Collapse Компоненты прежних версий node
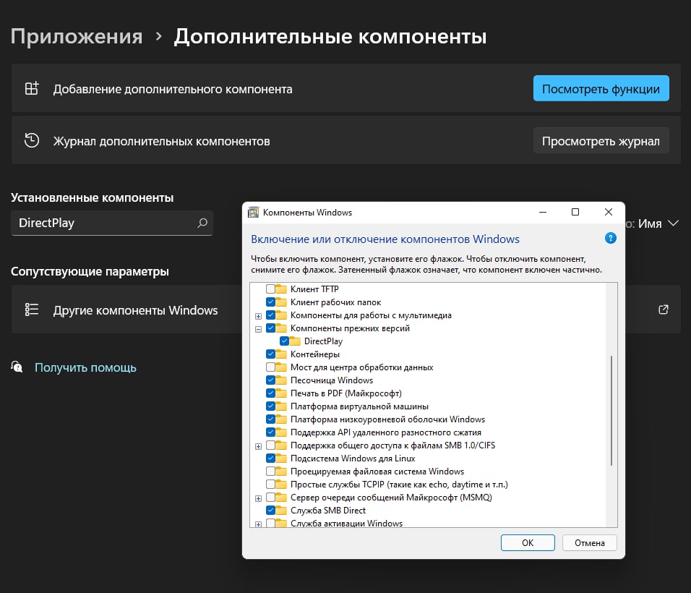Screen dimensions: 691x593 tap(259, 329)
